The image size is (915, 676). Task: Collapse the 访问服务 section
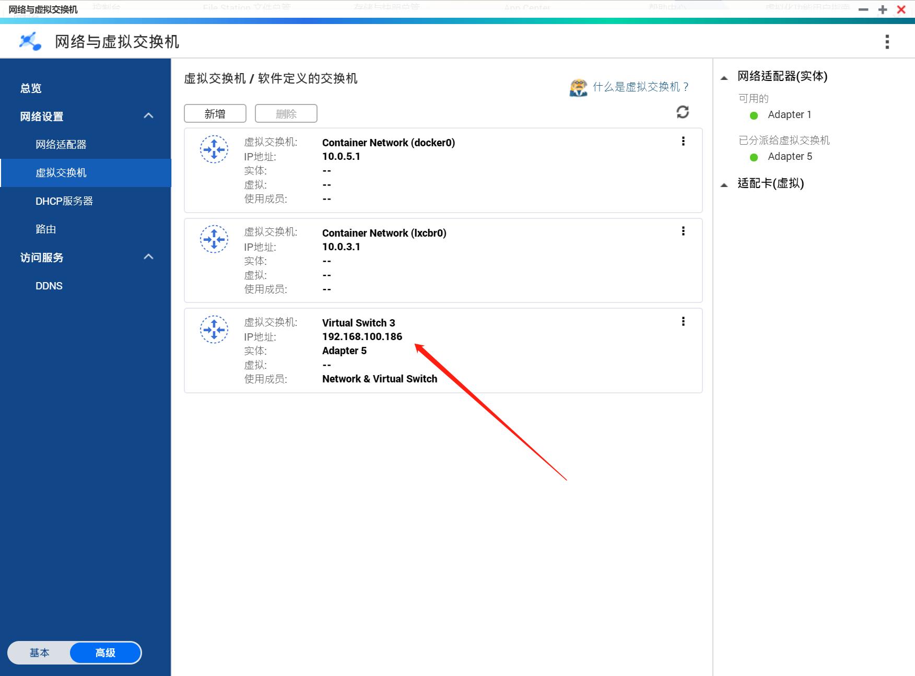point(148,257)
